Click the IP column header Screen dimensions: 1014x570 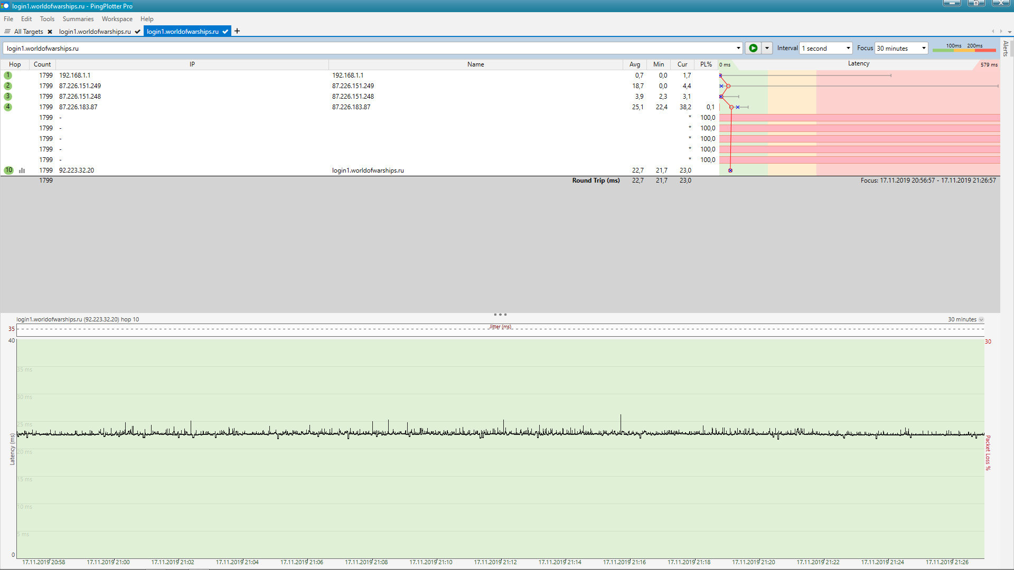tap(192, 64)
